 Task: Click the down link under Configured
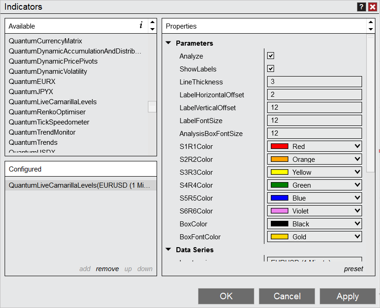(145, 269)
